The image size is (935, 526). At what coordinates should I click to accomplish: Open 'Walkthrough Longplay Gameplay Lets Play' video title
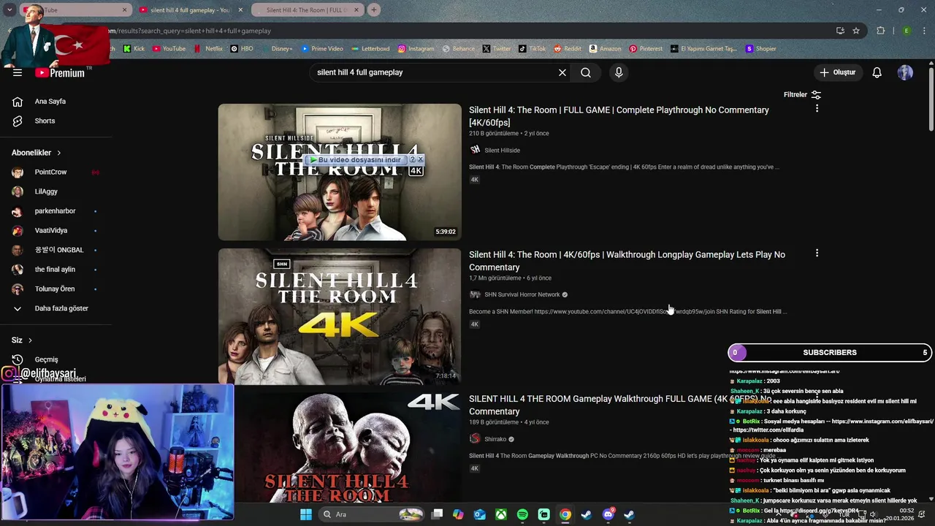pyautogui.click(x=627, y=261)
